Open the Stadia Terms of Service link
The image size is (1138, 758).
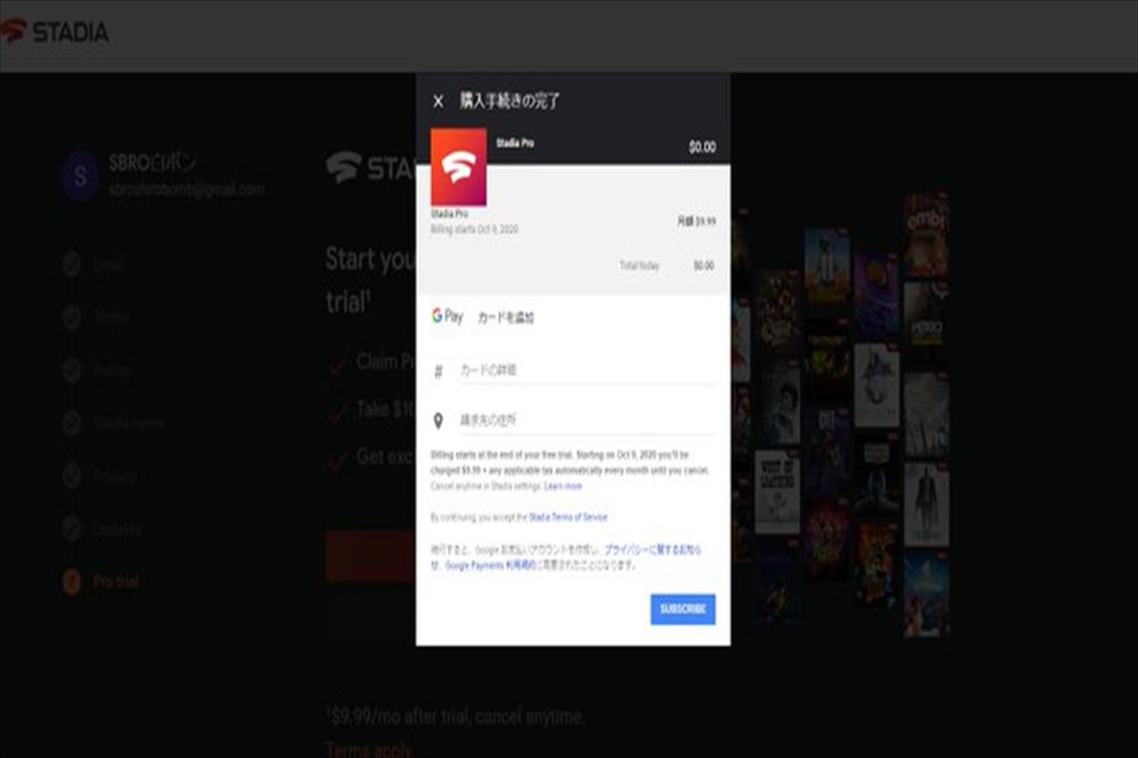click(568, 517)
